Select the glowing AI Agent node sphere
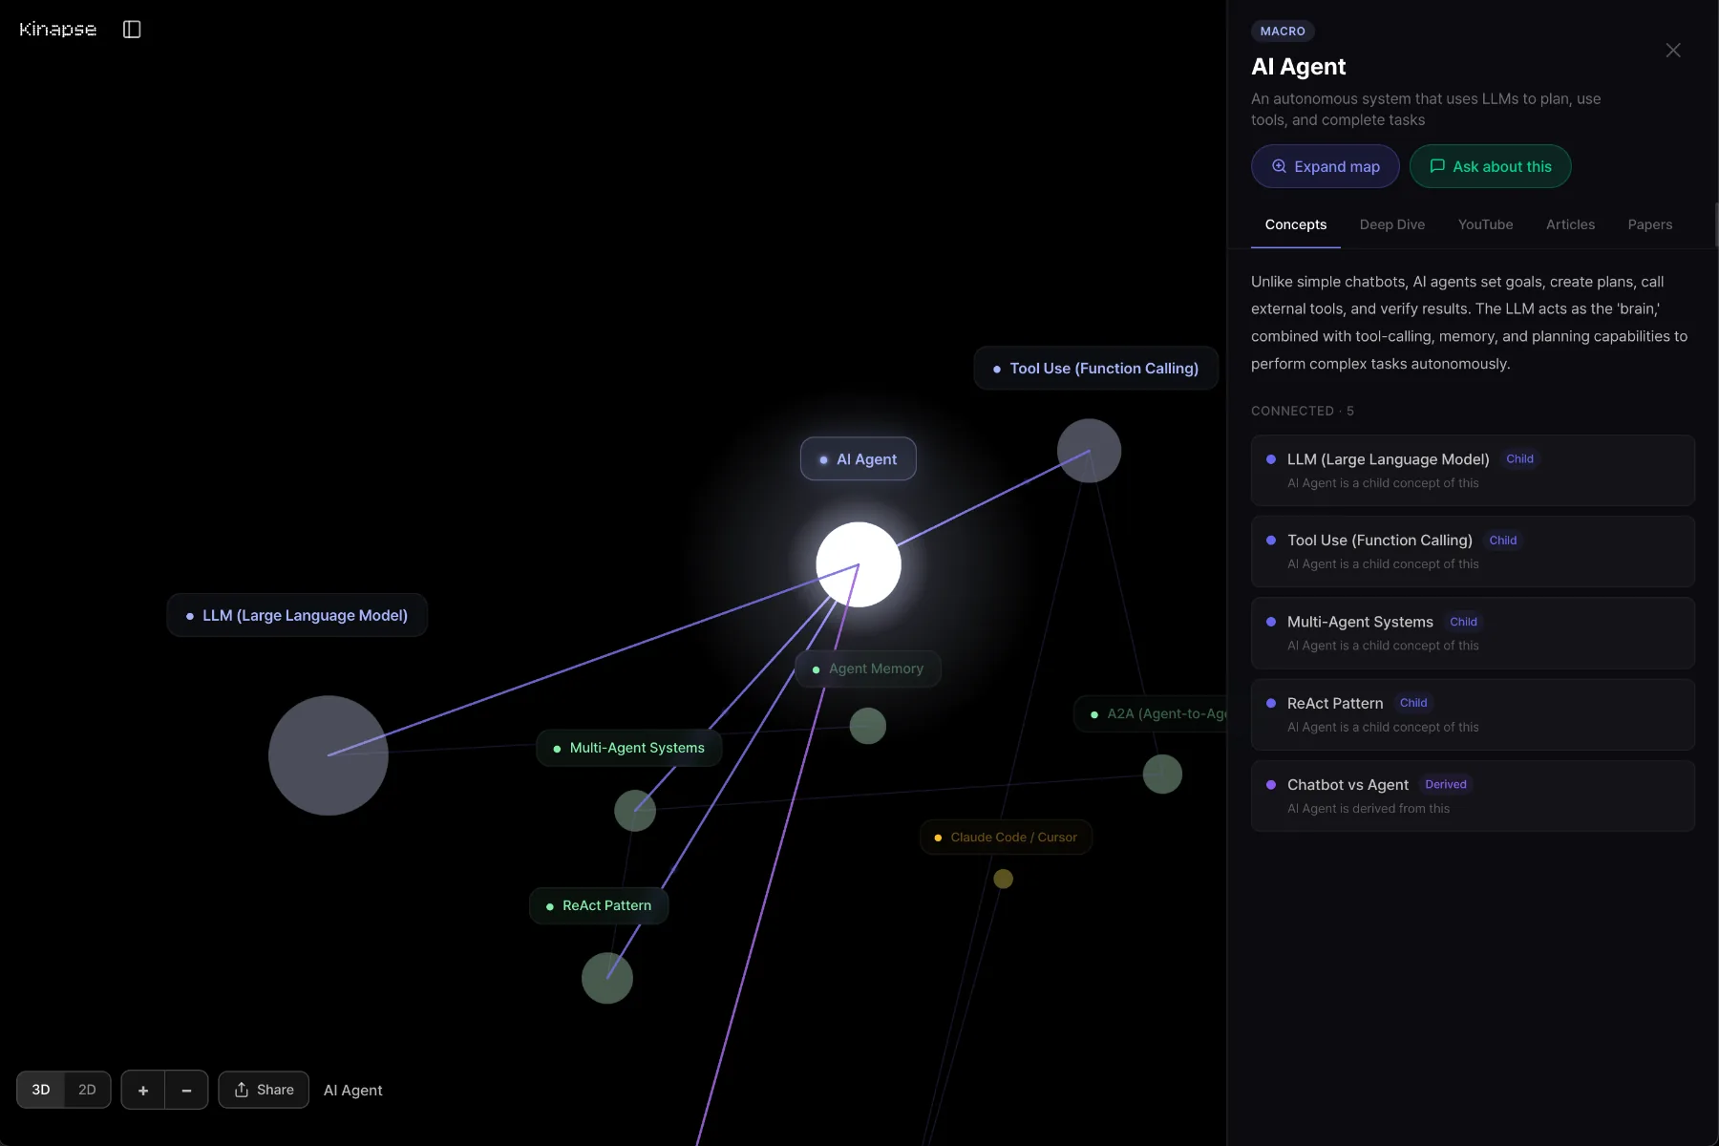The height and width of the screenshot is (1146, 1719). tap(859, 564)
